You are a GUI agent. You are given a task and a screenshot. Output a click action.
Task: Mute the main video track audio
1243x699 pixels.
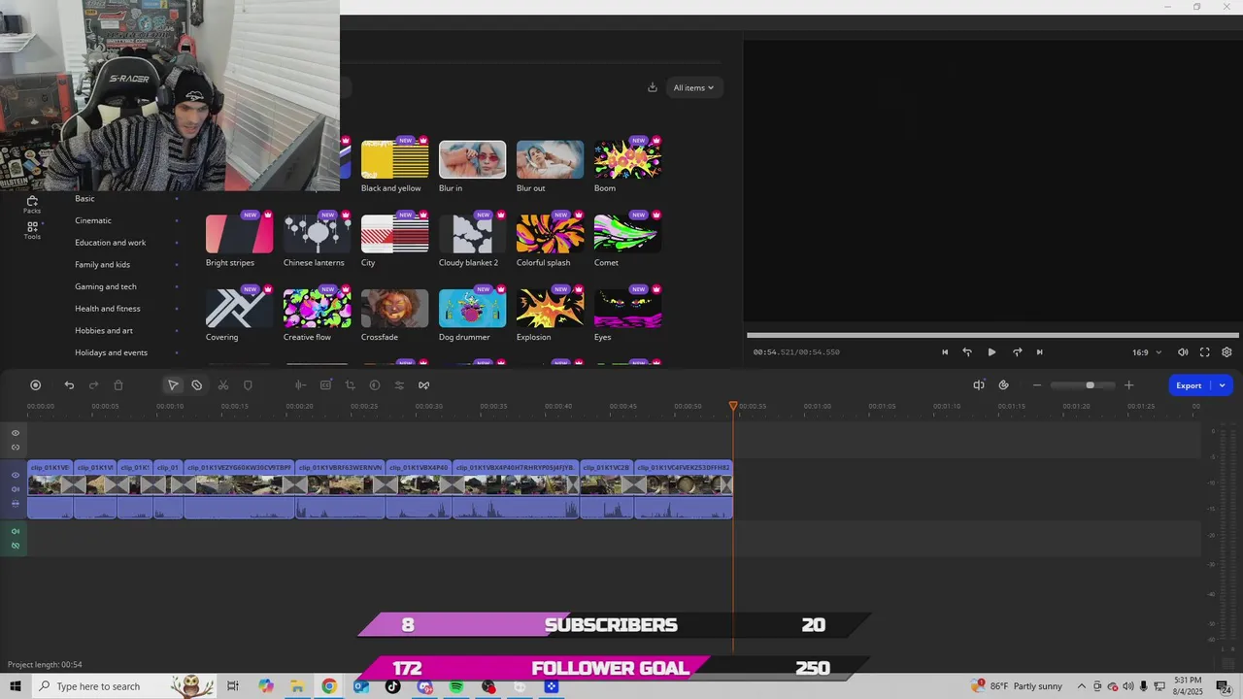tap(16, 489)
